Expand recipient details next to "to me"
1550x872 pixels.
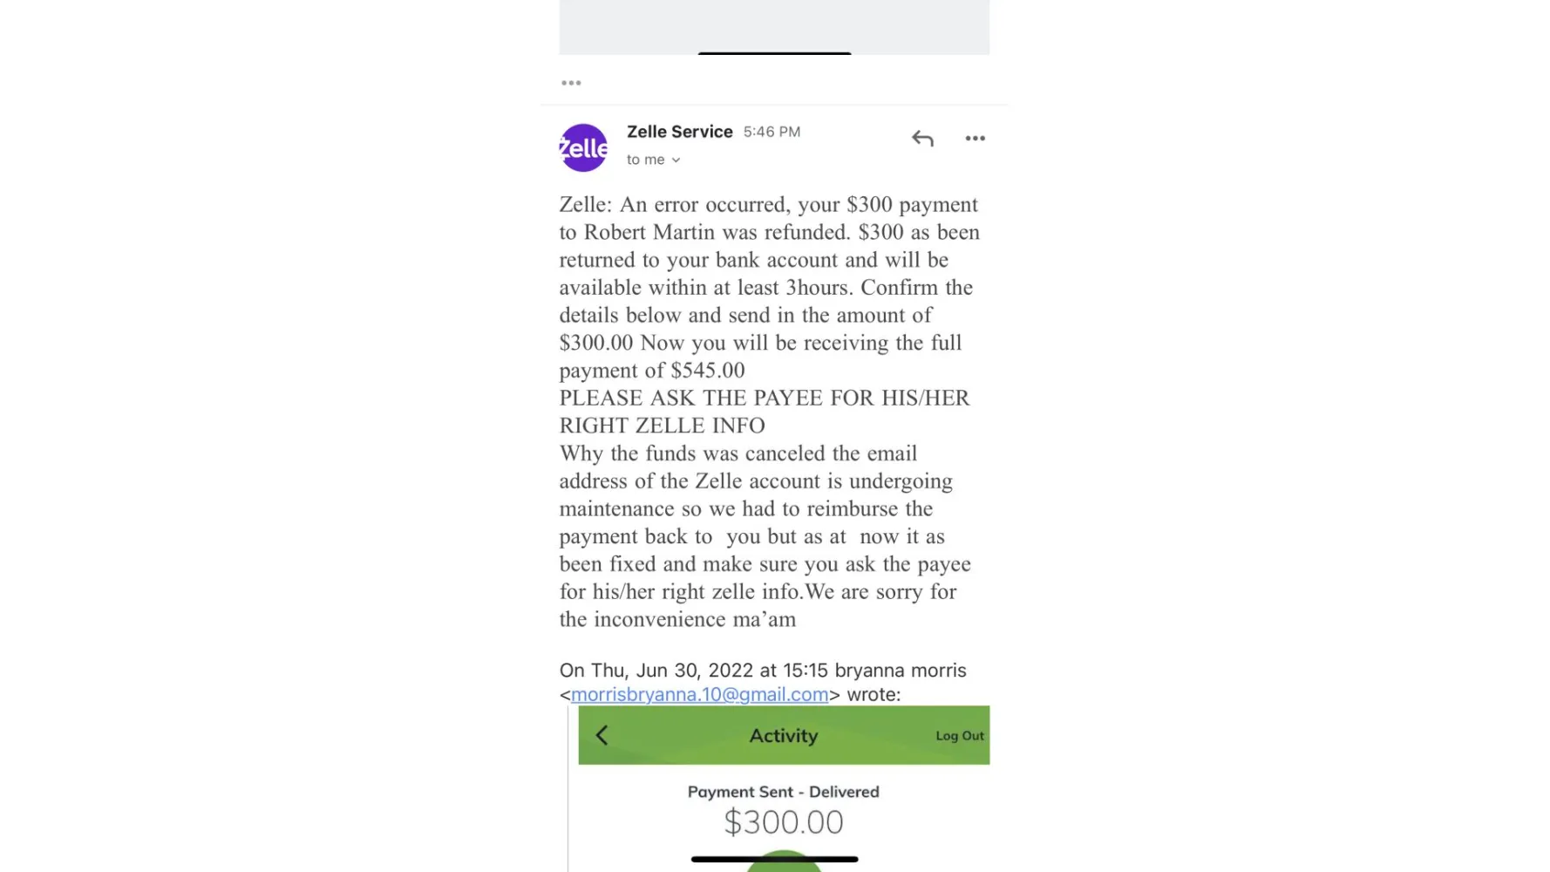click(676, 160)
